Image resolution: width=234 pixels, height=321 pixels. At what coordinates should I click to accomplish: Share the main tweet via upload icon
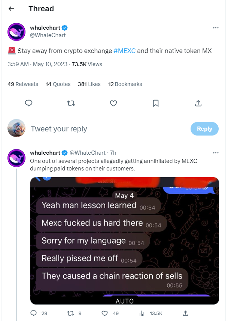[198, 103]
